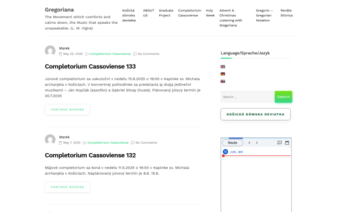Screen dimensions: 340x212
Task: Click comment icon on post 133
Action: coord(135,54)
